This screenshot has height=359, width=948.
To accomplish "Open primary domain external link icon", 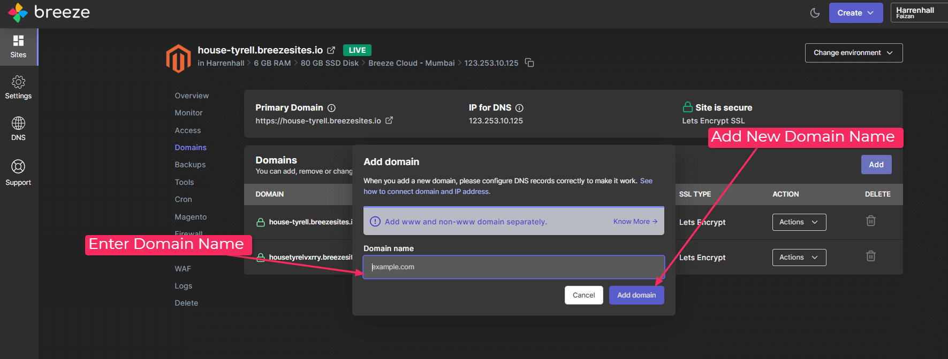I will coord(389,121).
